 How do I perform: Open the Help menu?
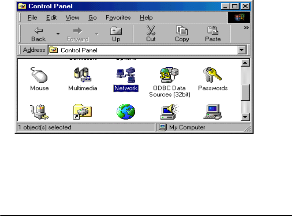click(x=146, y=18)
